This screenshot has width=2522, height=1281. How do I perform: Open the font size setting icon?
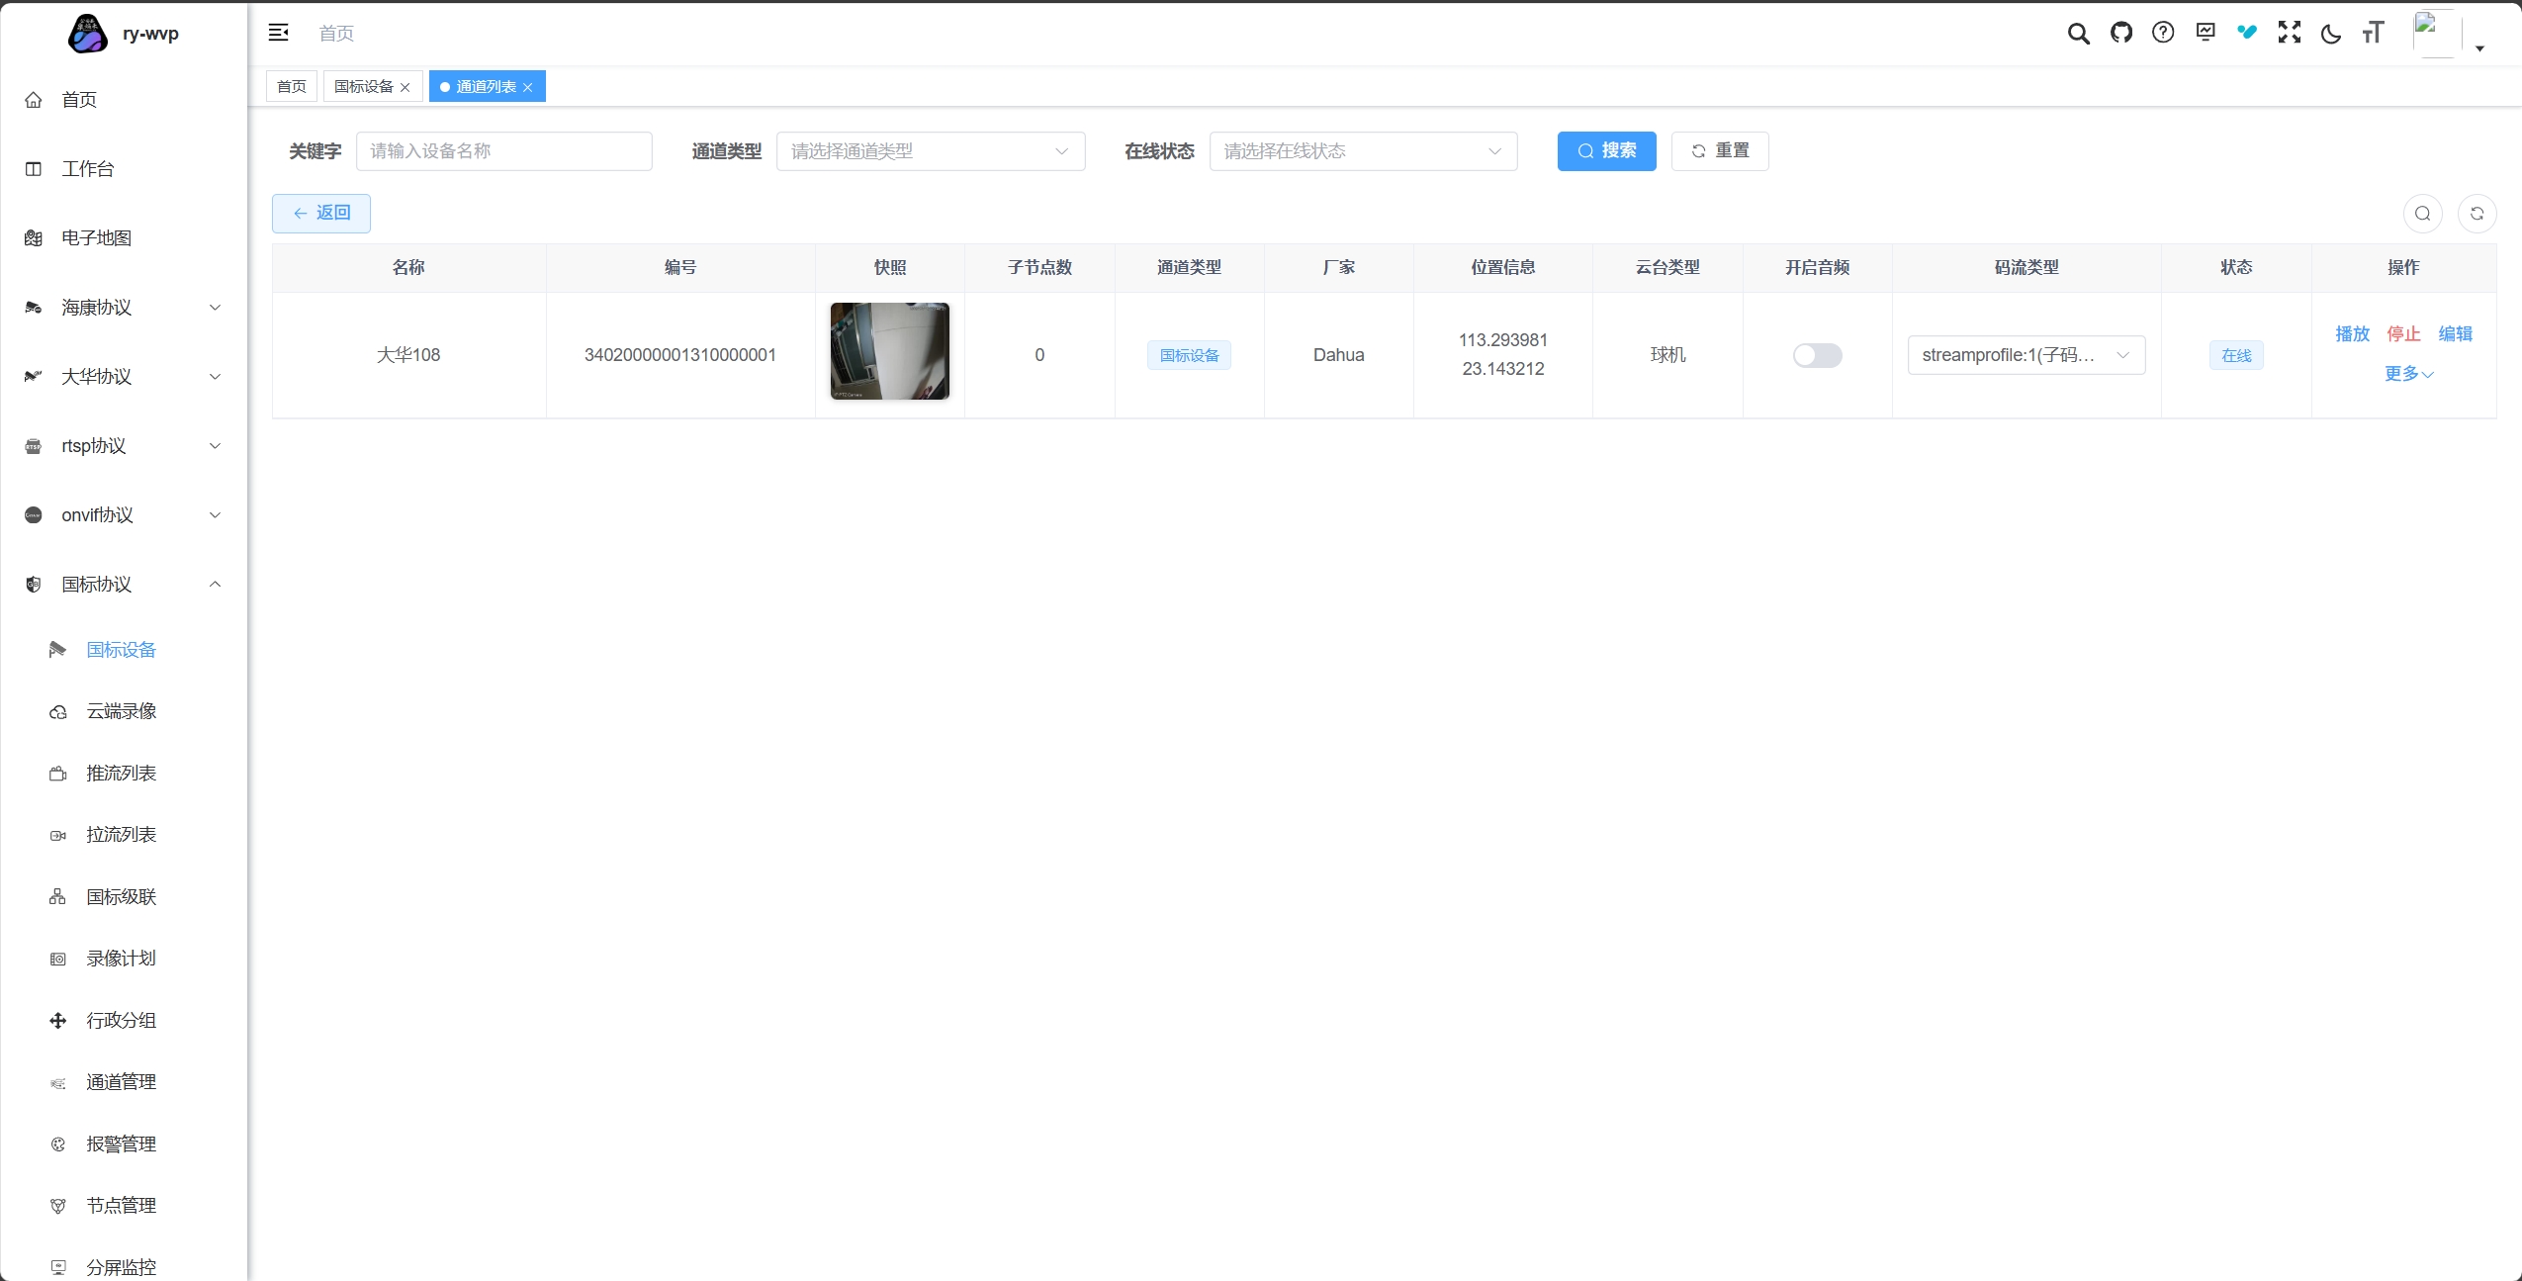click(2373, 34)
